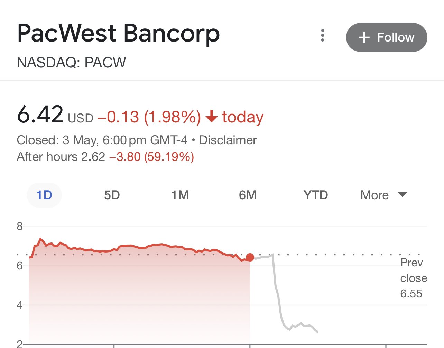The image size is (444, 348).
Task: Select the 1D chart range
Action: 44,195
